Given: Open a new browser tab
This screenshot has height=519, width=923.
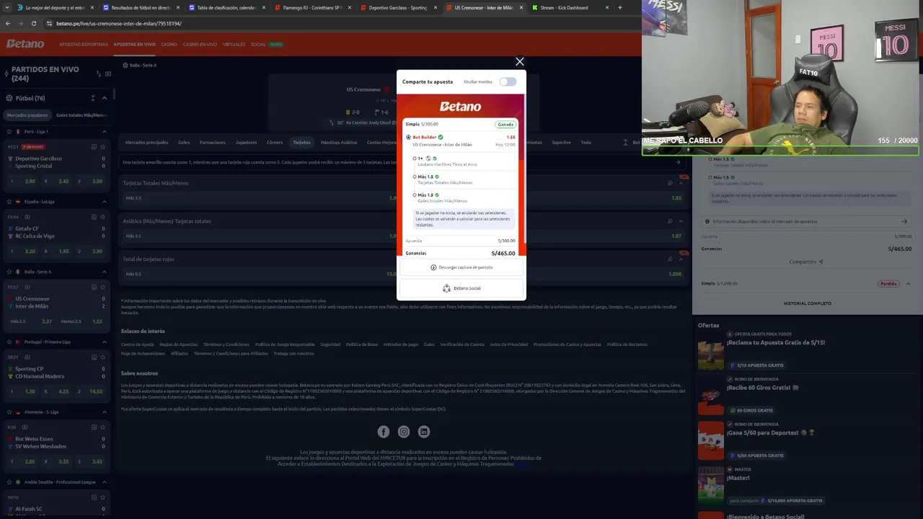Looking at the screenshot, I should [x=619, y=8].
